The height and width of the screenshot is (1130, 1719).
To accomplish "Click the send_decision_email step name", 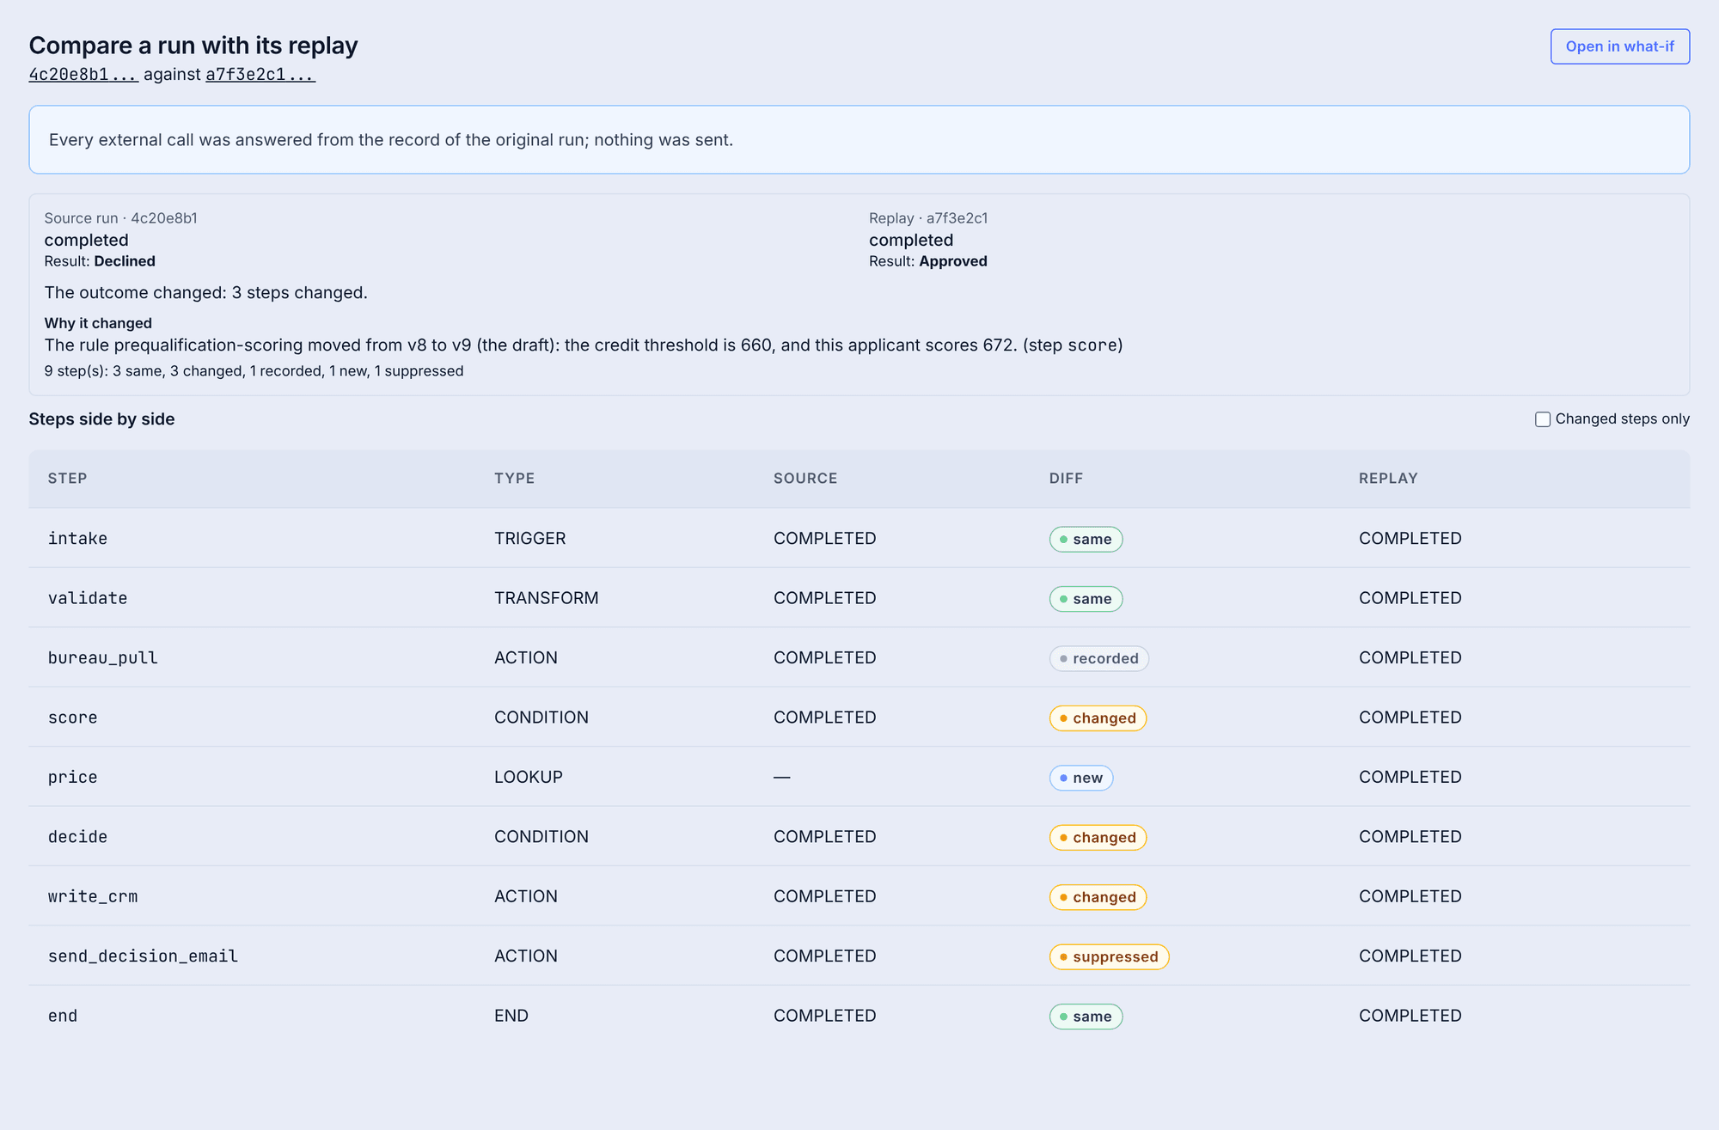I will coord(143,956).
